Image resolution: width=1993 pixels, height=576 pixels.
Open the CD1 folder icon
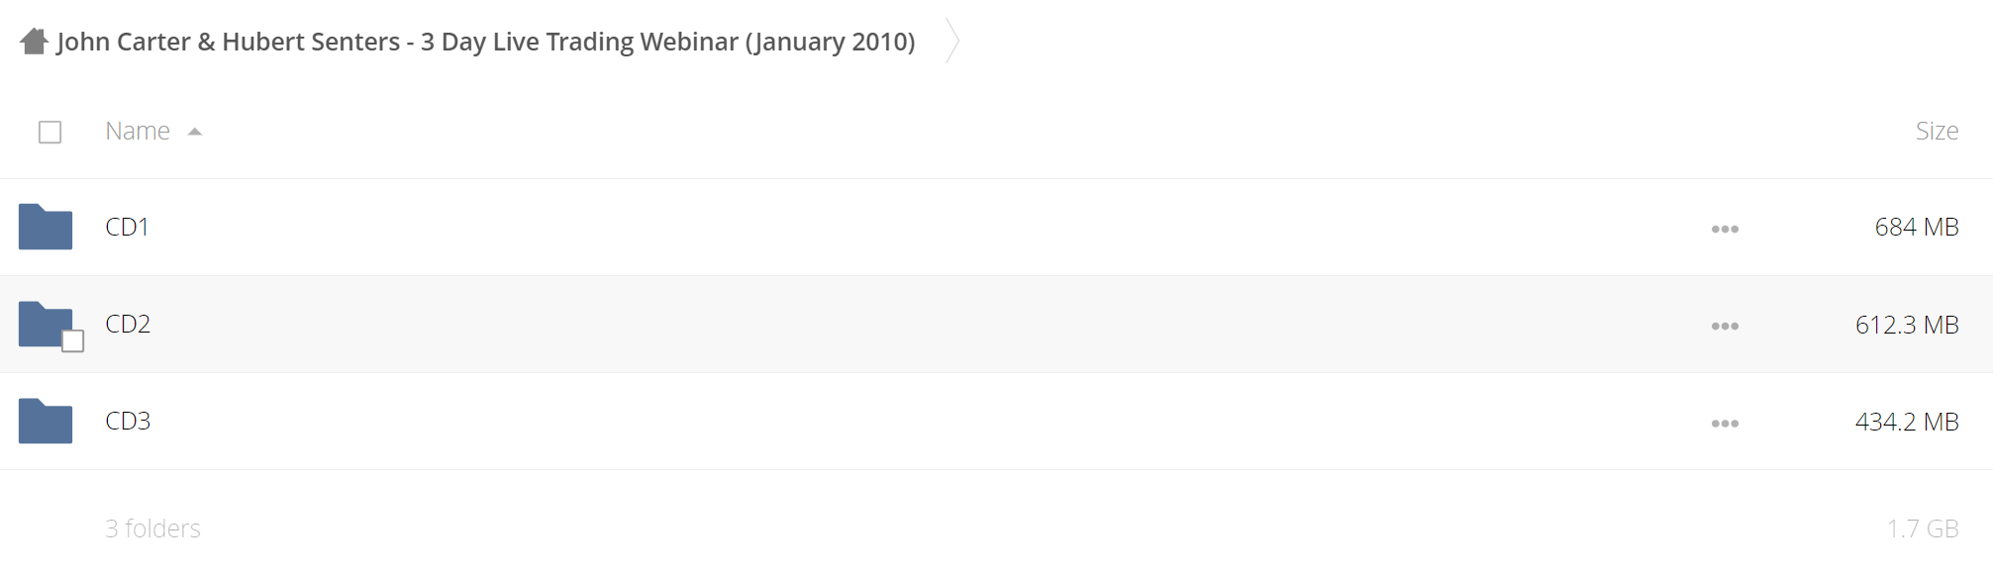(x=46, y=227)
